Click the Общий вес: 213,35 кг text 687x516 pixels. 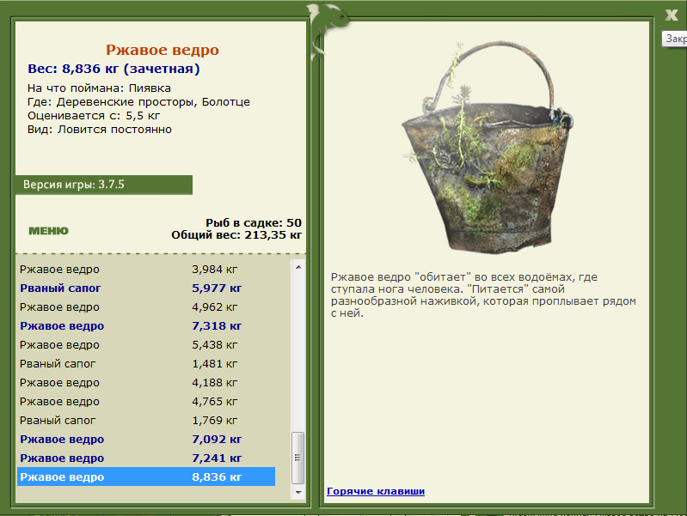coord(236,235)
